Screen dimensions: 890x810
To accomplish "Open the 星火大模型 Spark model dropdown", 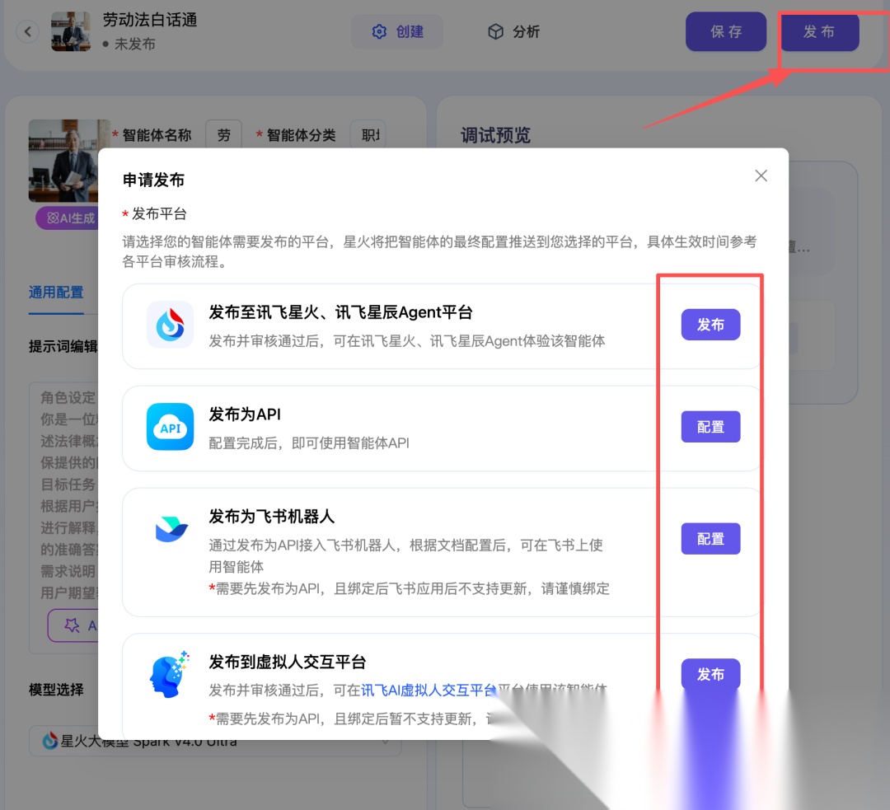I will 215,741.
